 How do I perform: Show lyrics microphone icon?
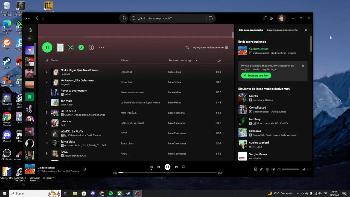261,169
